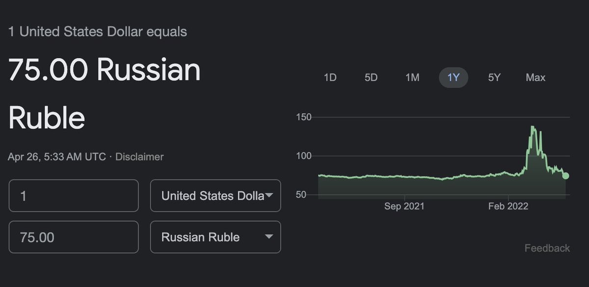Click the Feb 2022 axis label

click(x=508, y=206)
